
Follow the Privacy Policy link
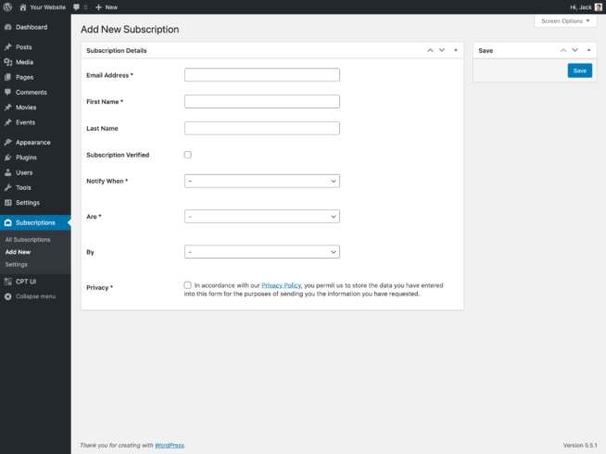pyautogui.click(x=281, y=286)
